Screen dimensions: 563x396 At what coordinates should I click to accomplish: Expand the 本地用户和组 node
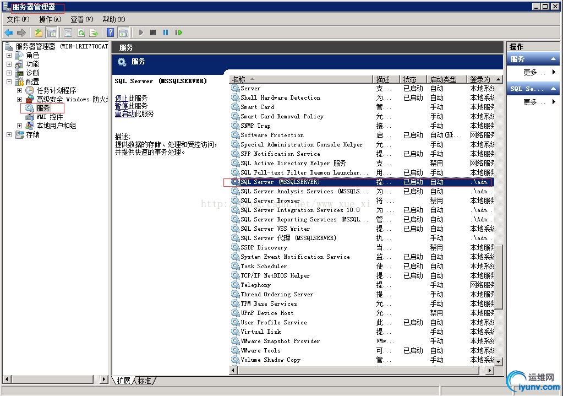[x=19, y=126]
